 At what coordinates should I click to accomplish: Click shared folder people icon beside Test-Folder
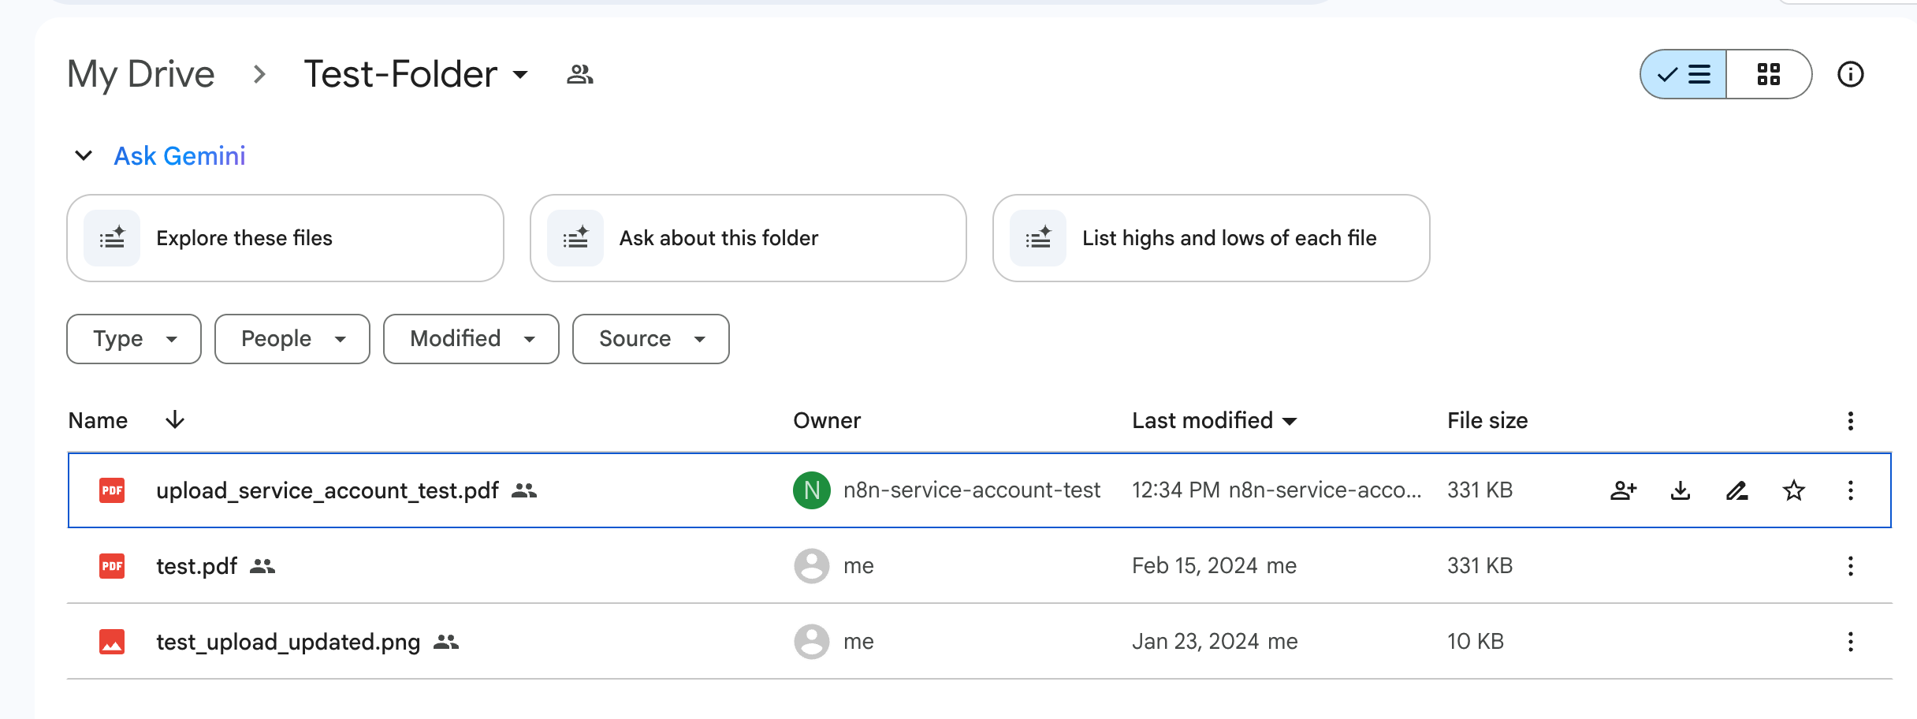coord(579,74)
